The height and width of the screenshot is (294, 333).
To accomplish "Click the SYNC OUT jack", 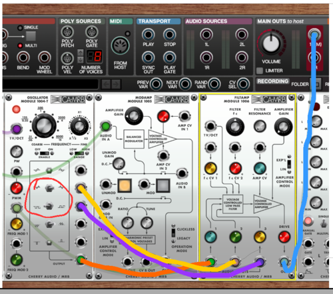I will pos(149,57).
